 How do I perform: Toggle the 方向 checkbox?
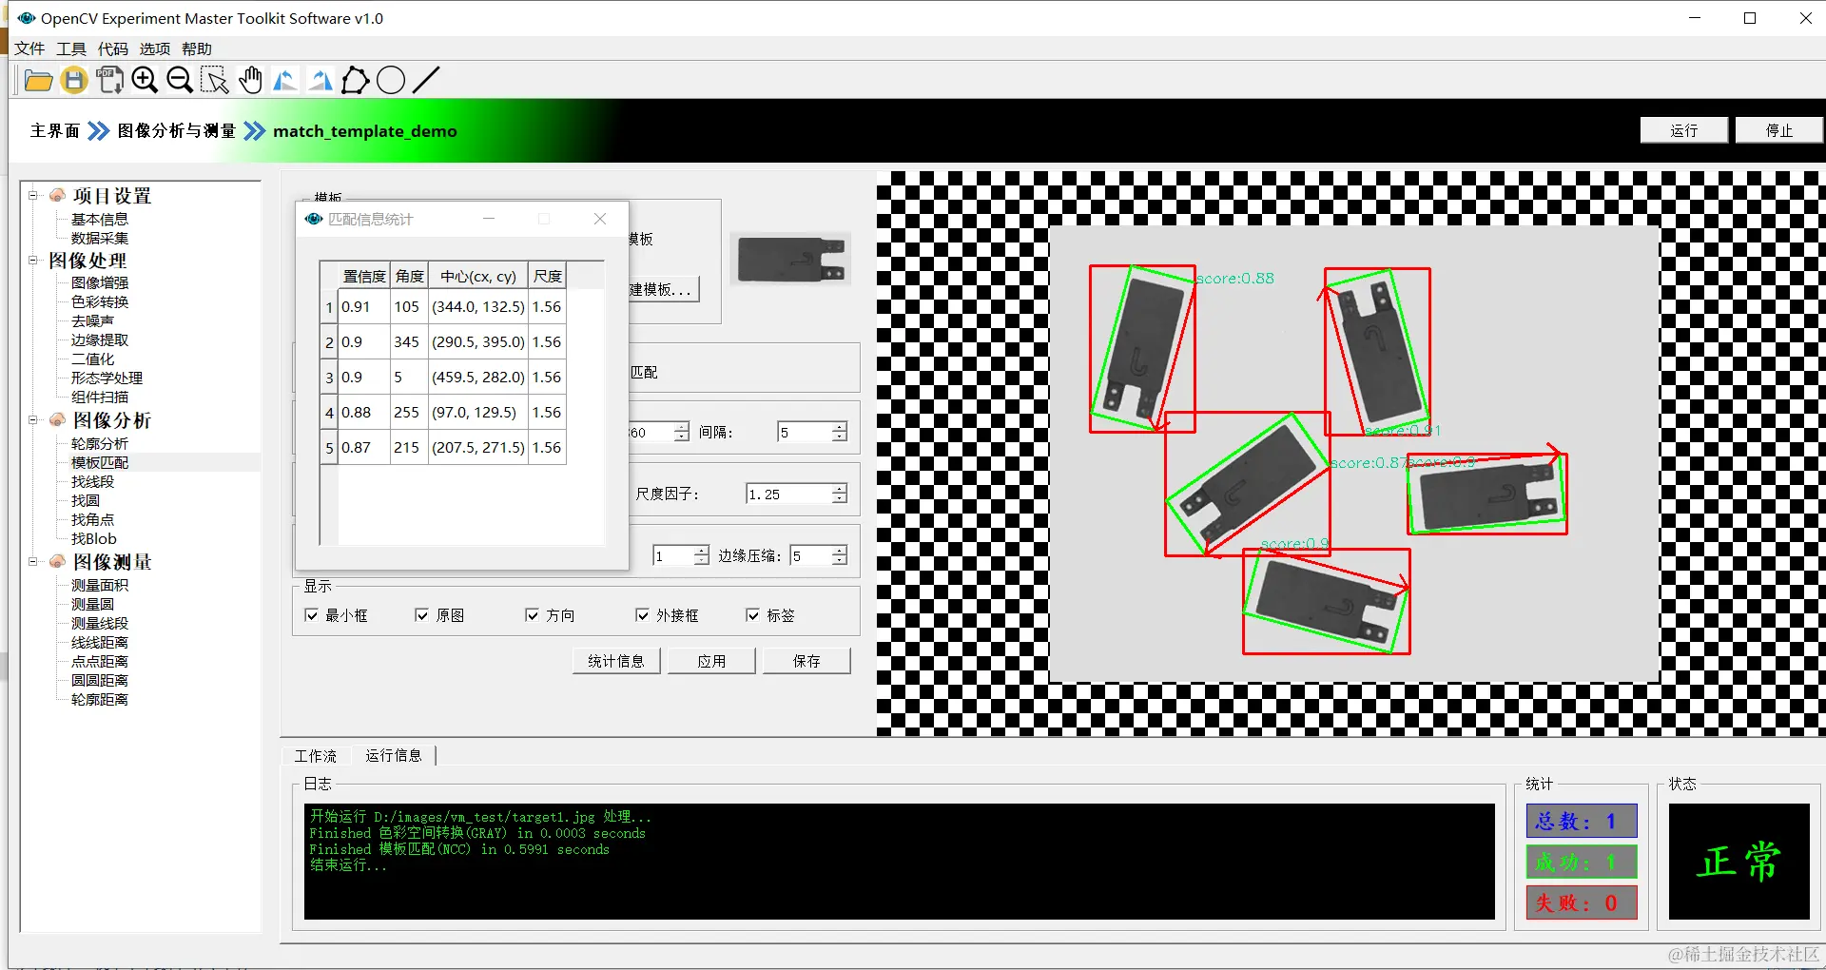click(x=532, y=615)
